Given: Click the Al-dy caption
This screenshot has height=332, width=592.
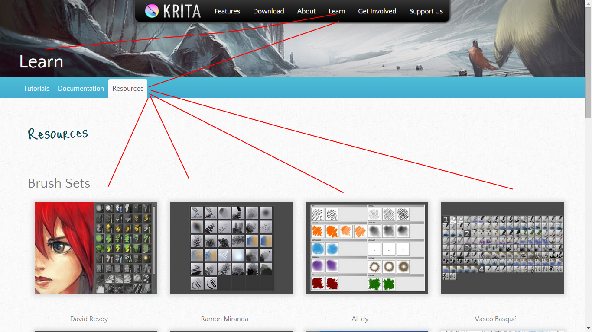Looking at the screenshot, I should pos(360,319).
